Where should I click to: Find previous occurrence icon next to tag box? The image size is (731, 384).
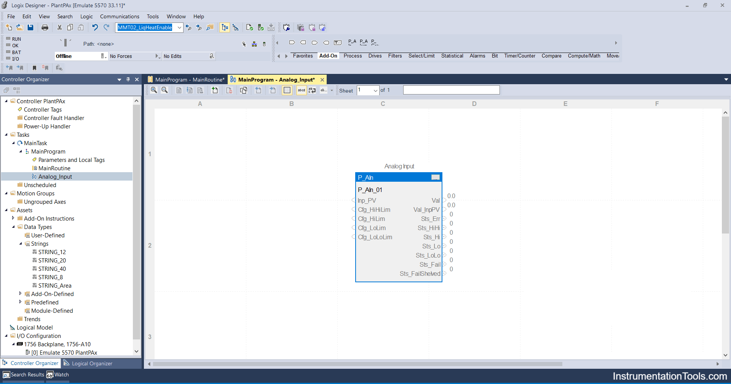coord(188,27)
